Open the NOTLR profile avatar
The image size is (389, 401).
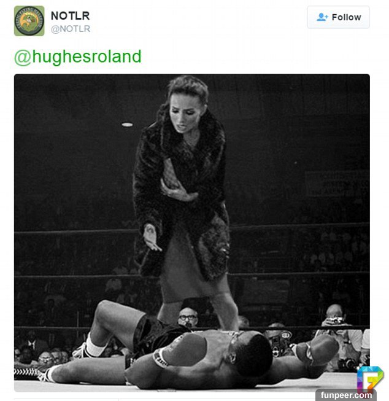click(x=29, y=21)
